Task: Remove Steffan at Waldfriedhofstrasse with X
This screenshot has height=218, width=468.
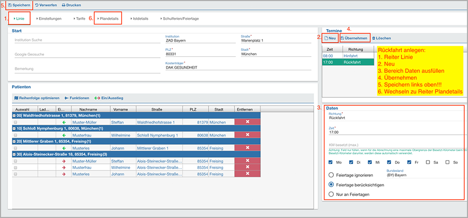Action: [248, 122]
